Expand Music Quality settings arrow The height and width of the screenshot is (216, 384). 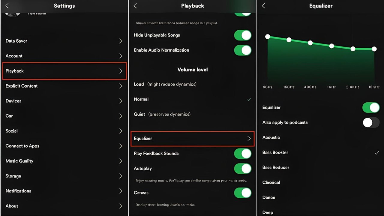click(x=121, y=161)
